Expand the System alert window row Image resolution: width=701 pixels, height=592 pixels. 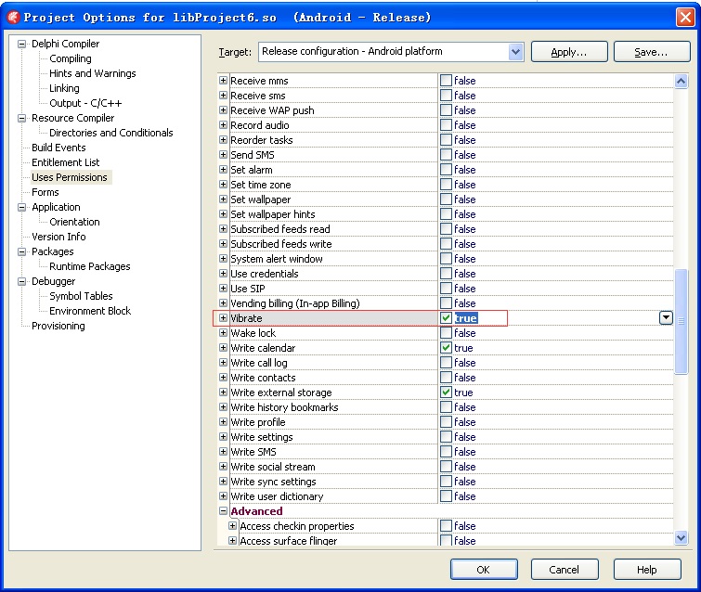(x=223, y=259)
